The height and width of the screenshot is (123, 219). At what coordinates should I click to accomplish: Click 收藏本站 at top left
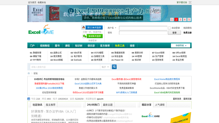[42, 2]
